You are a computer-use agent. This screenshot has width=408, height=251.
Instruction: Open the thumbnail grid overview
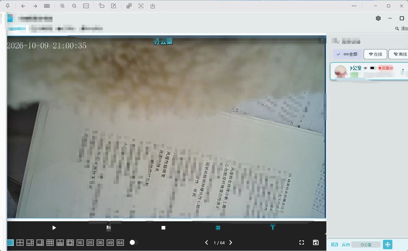47,6
